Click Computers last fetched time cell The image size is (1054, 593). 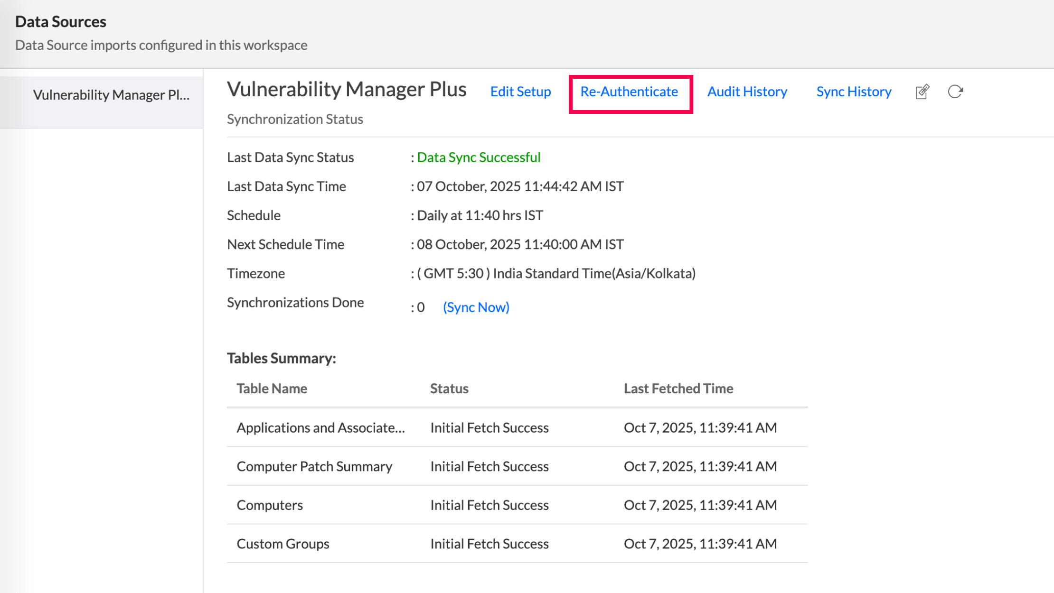pyautogui.click(x=700, y=505)
